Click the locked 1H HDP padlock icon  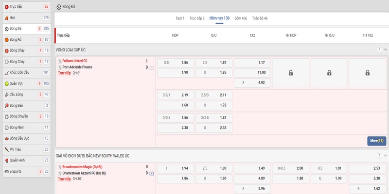[290, 73]
